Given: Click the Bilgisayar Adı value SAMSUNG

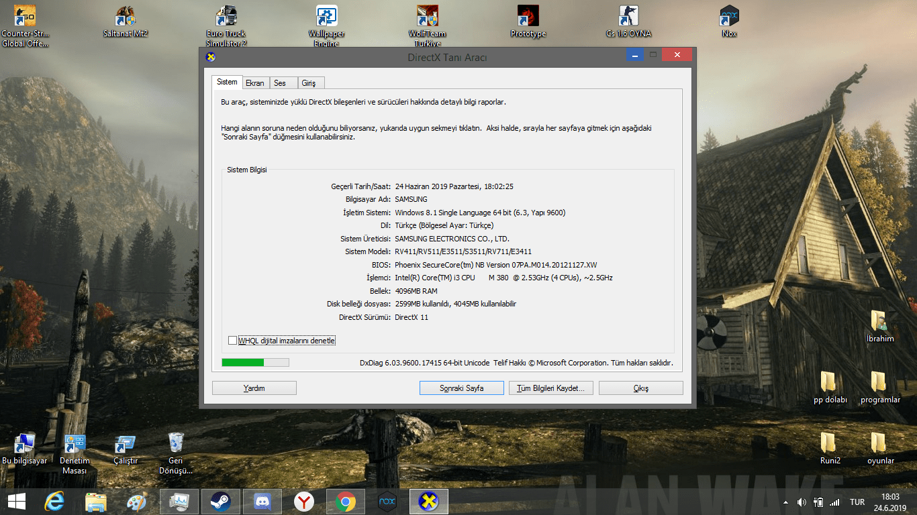Looking at the screenshot, I should click(x=411, y=199).
